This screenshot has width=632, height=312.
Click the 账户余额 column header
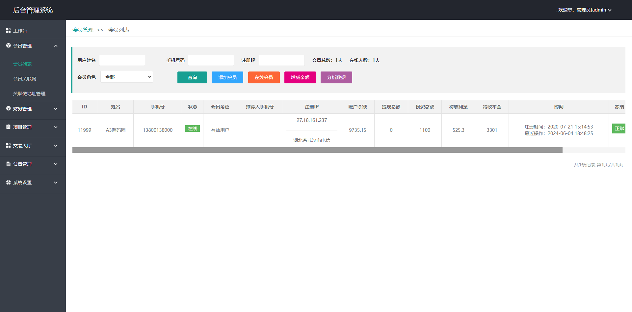tap(357, 107)
